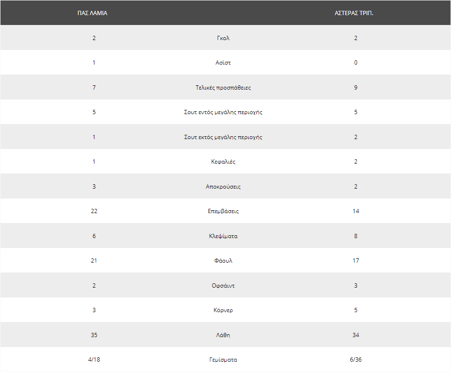Select the Οφσάιντ row label
This screenshot has width=451, height=372.
click(223, 286)
